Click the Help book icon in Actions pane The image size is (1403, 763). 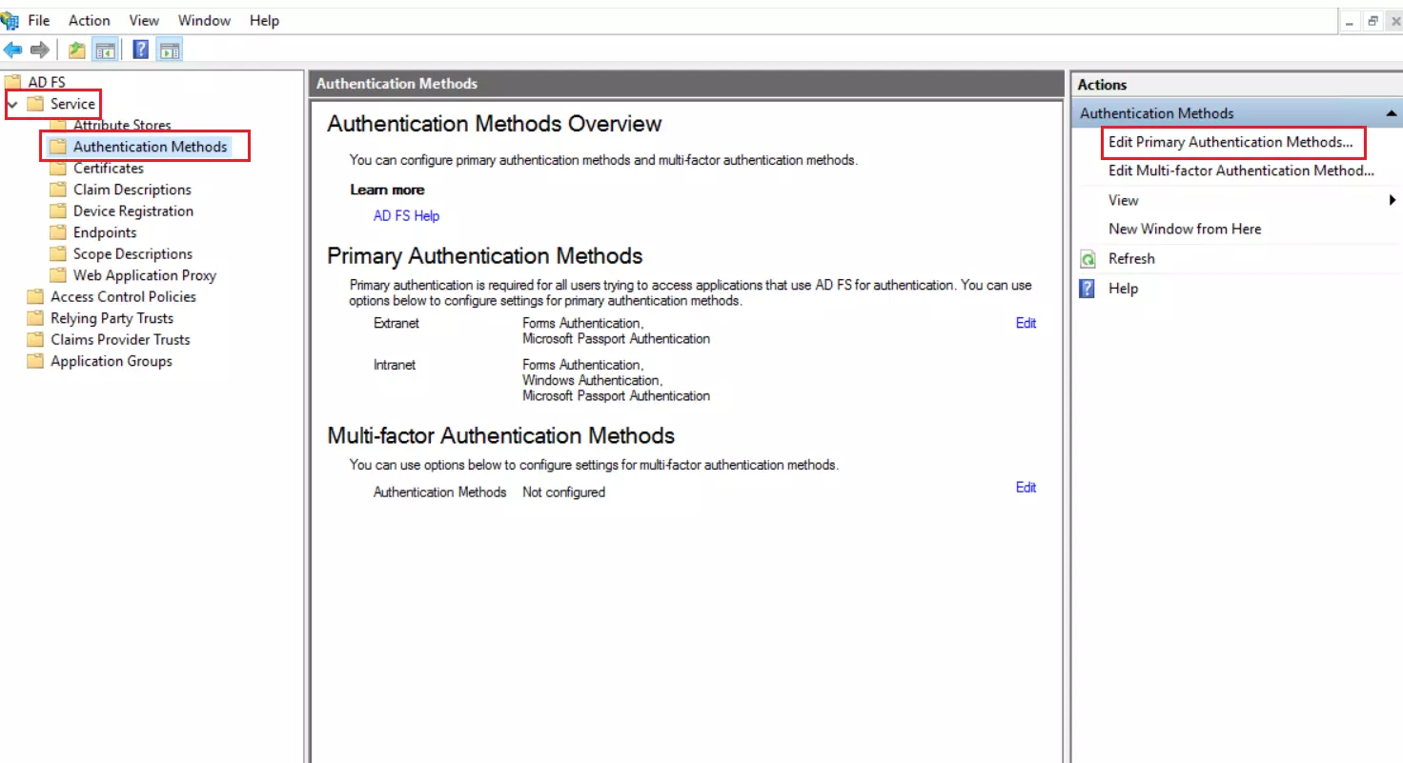(1088, 289)
